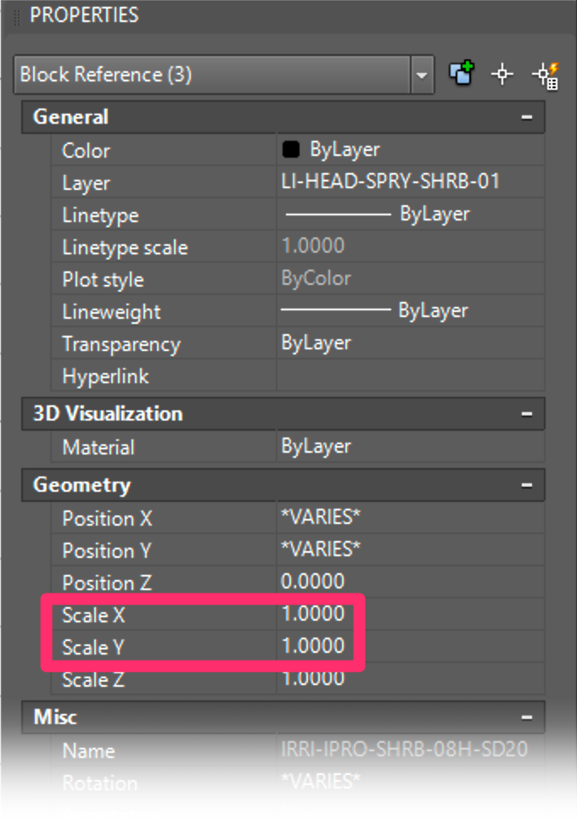Click the Rotation *VARIES* value
This screenshot has width=577, height=836.
(320, 782)
